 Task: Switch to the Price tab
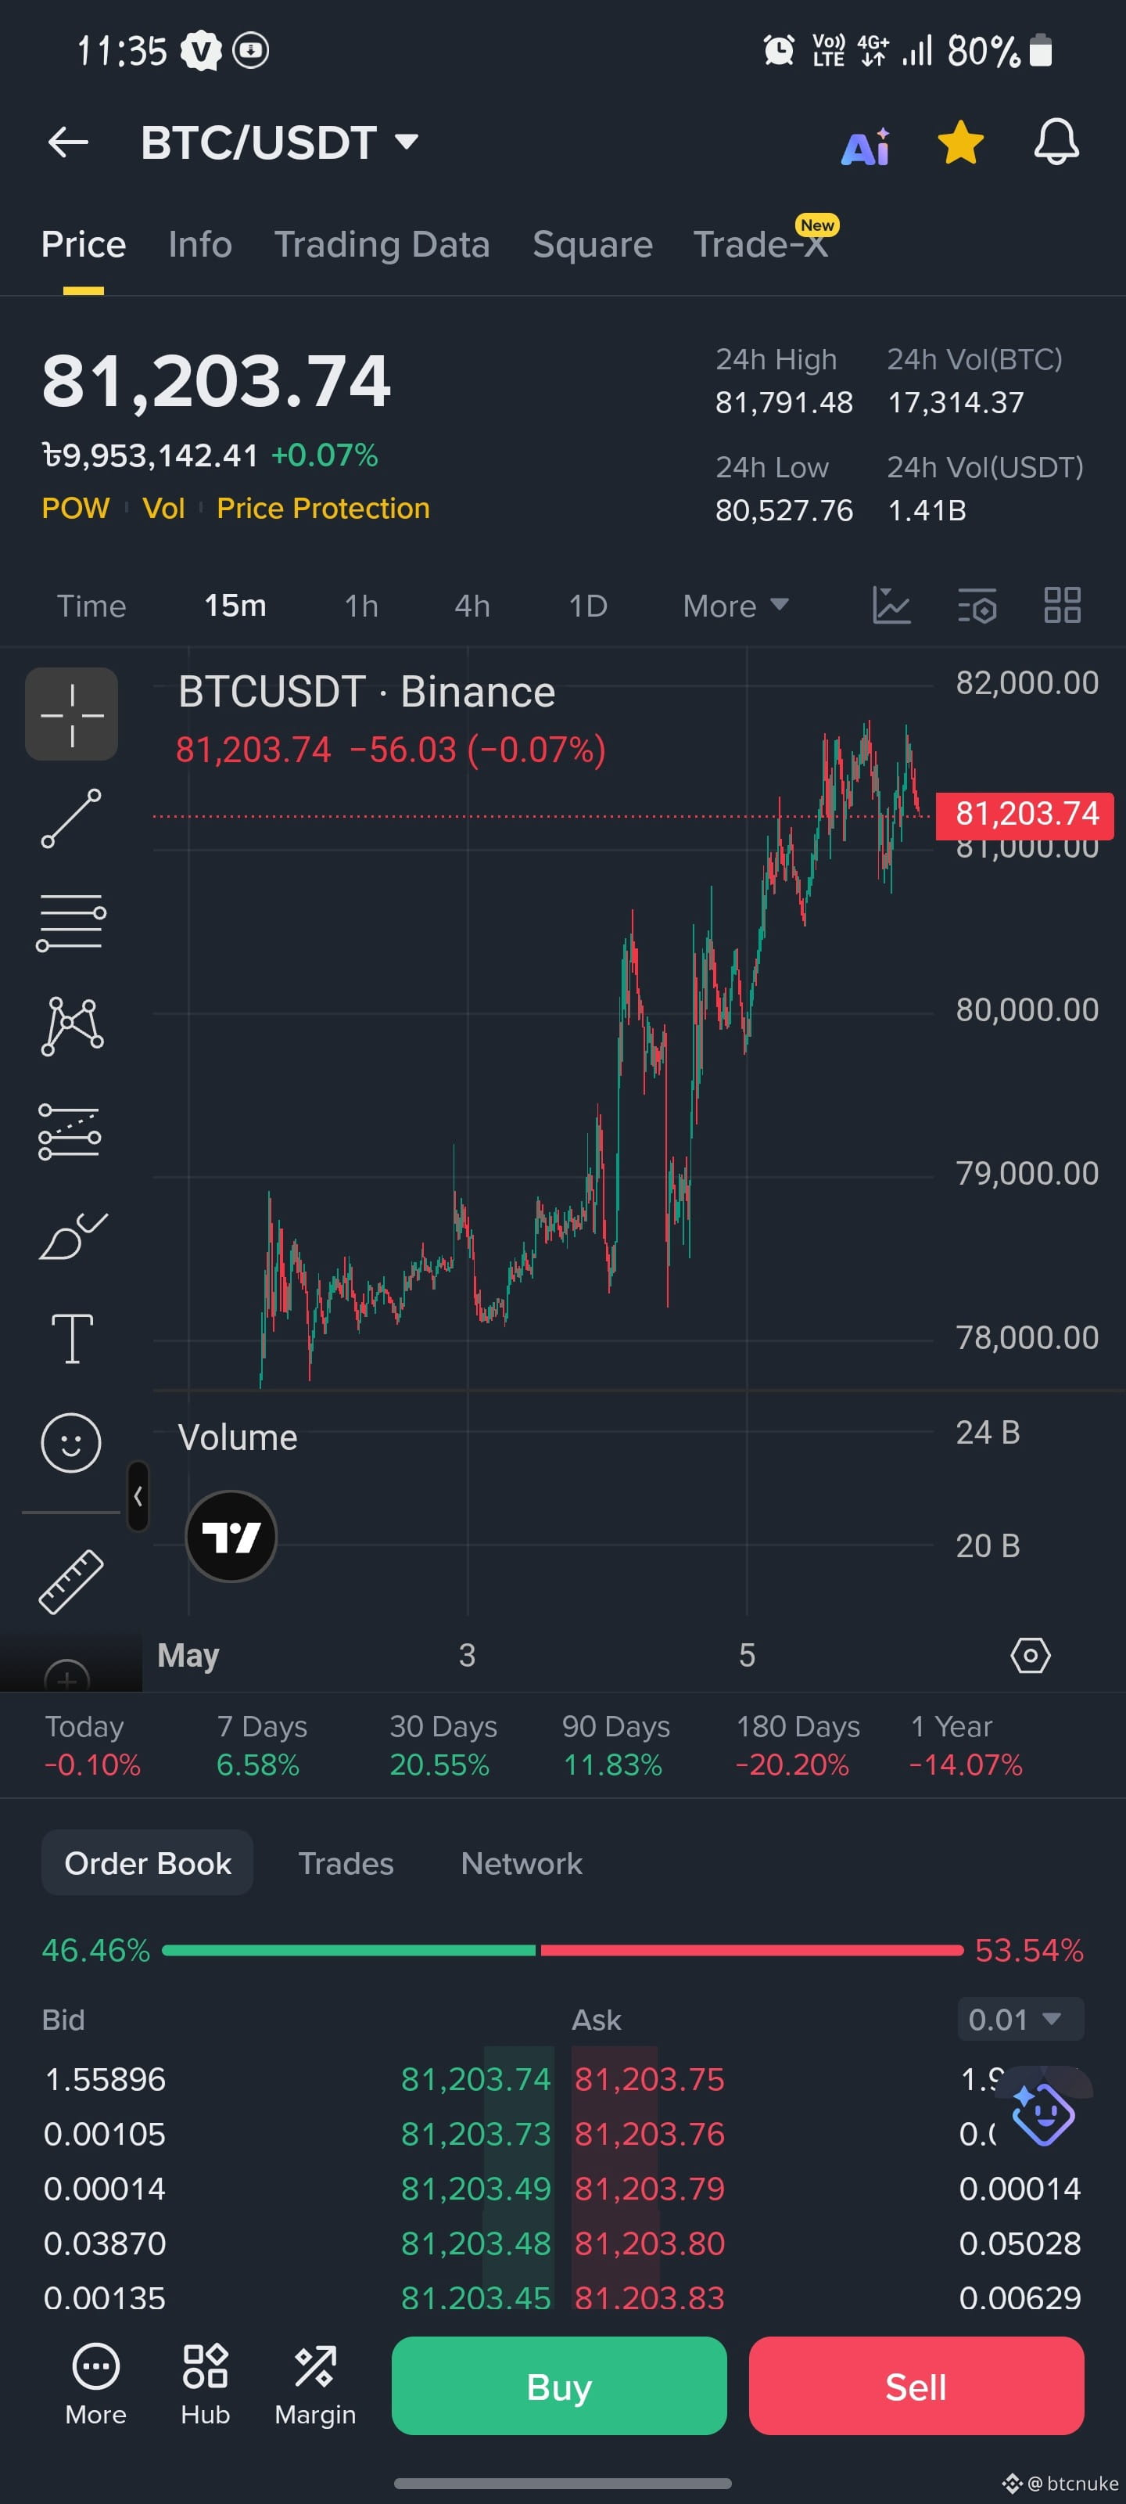(84, 244)
